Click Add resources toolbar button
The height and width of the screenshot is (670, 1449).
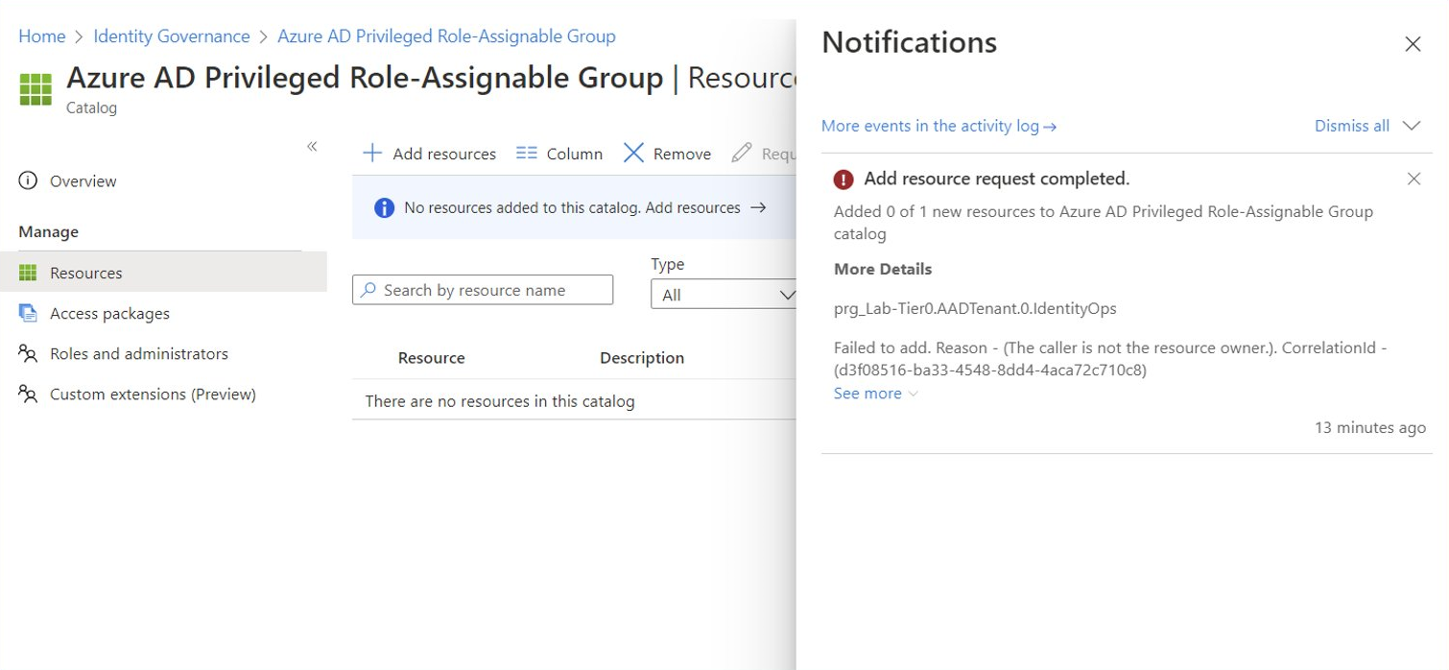click(429, 154)
